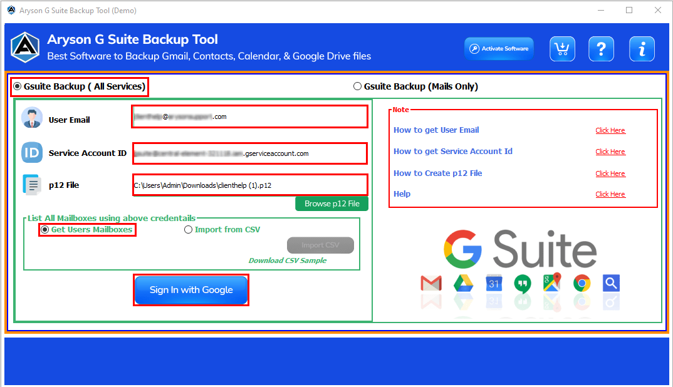673x387 pixels.
Task: Click the Chrome icon
Action: coord(582,283)
